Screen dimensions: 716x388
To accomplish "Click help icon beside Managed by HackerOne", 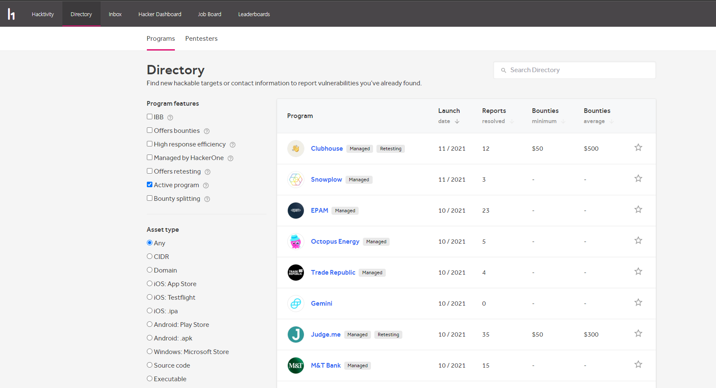I will tap(230, 158).
